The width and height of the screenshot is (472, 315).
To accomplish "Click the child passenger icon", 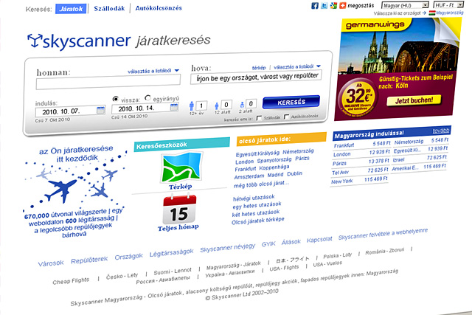I will (216, 106).
